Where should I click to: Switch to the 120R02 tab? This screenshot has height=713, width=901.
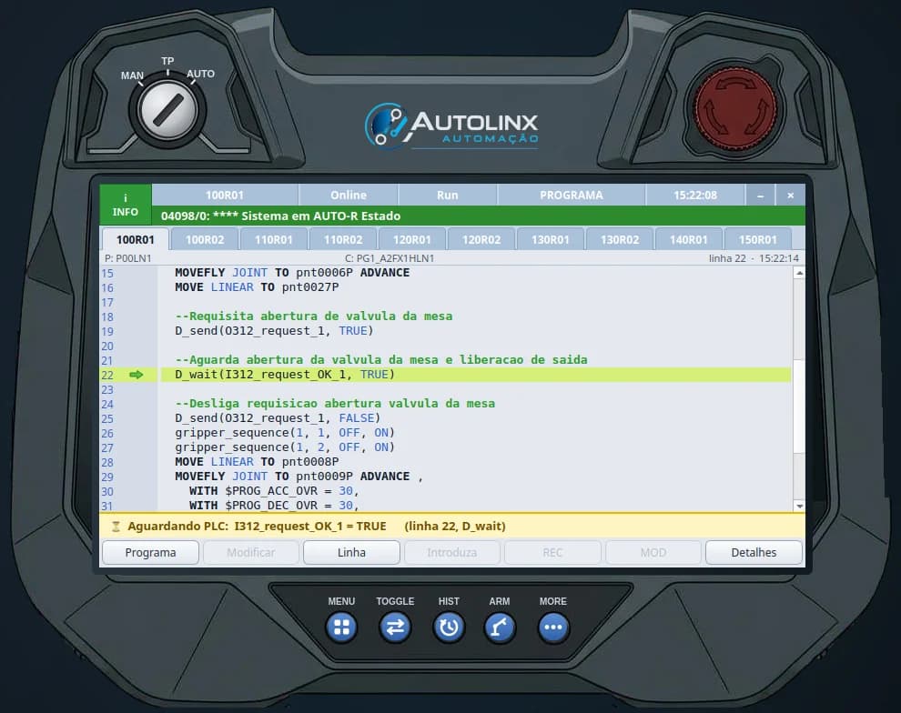pyautogui.click(x=481, y=239)
